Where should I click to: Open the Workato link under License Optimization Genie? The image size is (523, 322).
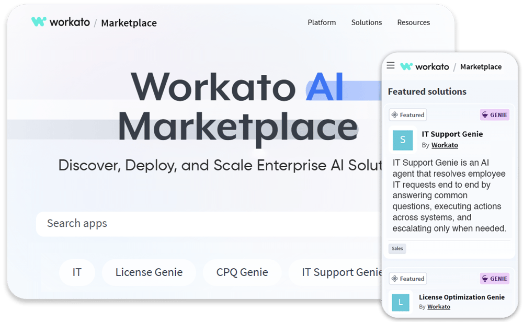[439, 307]
